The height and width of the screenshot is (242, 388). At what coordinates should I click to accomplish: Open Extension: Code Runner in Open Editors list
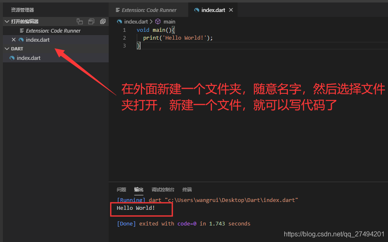tap(56, 31)
